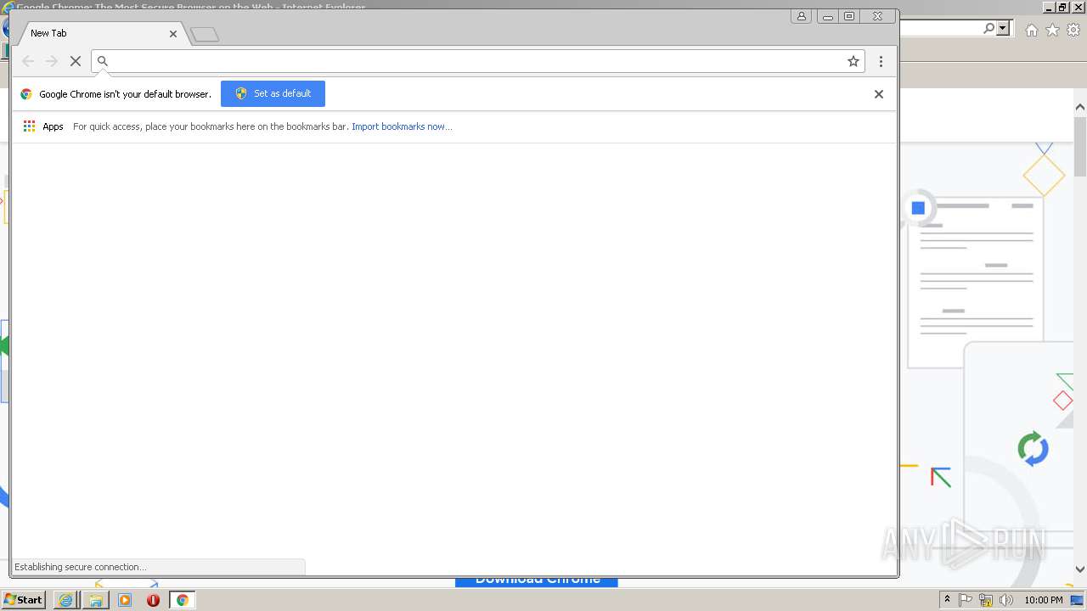Viewport: 1087px width, 611px height.
Task: Click the Download Chrome button behind Chrome window
Action: click(x=537, y=581)
